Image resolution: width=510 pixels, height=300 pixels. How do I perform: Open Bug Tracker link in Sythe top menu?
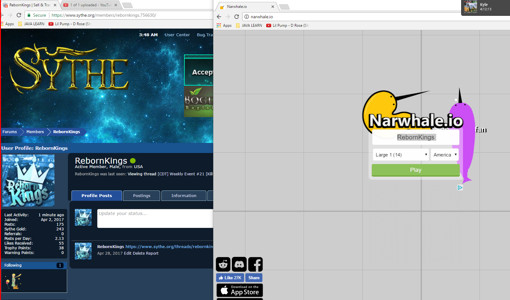click(205, 35)
